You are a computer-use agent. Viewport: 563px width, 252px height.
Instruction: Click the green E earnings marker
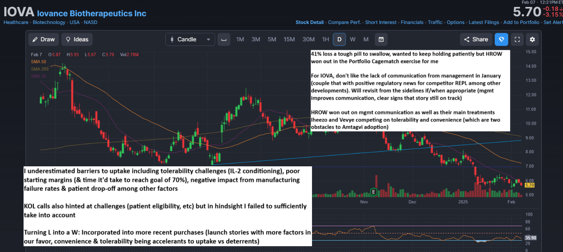(373, 191)
